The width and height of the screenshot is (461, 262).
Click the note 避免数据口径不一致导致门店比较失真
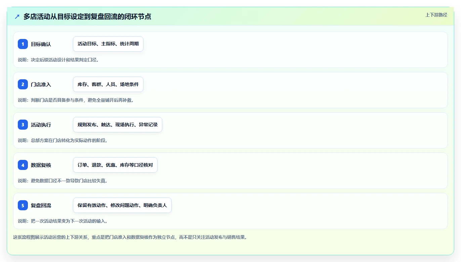tap(63, 181)
